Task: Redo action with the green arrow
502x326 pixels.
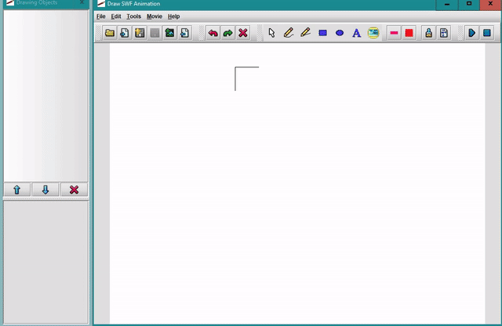Action: [228, 33]
